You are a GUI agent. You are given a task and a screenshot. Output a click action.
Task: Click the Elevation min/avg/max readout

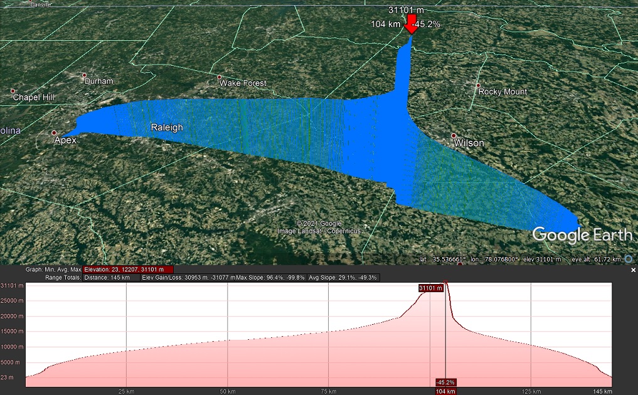click(x=127, y=270)
